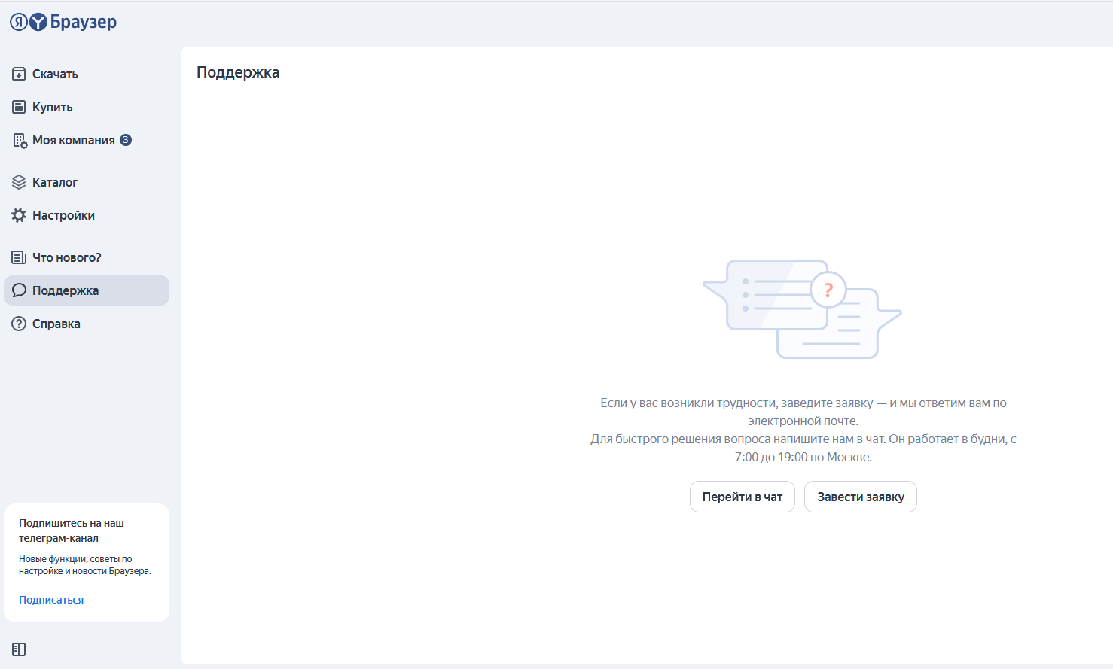Open settings via the gear icon

[x=19, y=215]
